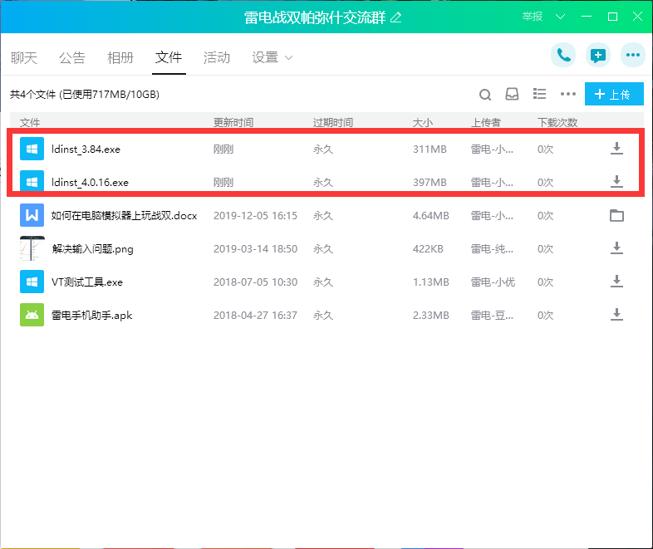653x549 pixels.
Task: Switch to the 相册 tab
Action: click(x=120, y=58)
